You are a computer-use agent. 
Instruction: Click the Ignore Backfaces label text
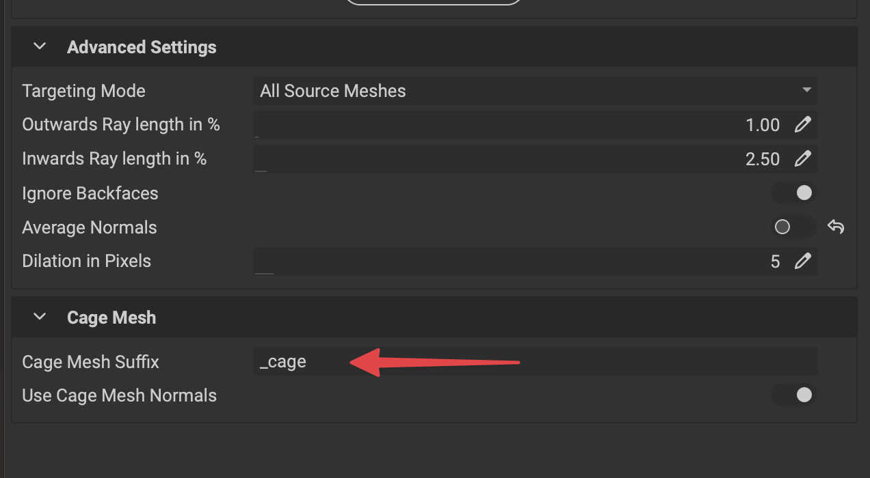(x=90, y=193)
